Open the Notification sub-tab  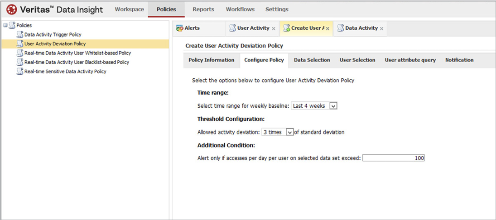pos(459,60)
